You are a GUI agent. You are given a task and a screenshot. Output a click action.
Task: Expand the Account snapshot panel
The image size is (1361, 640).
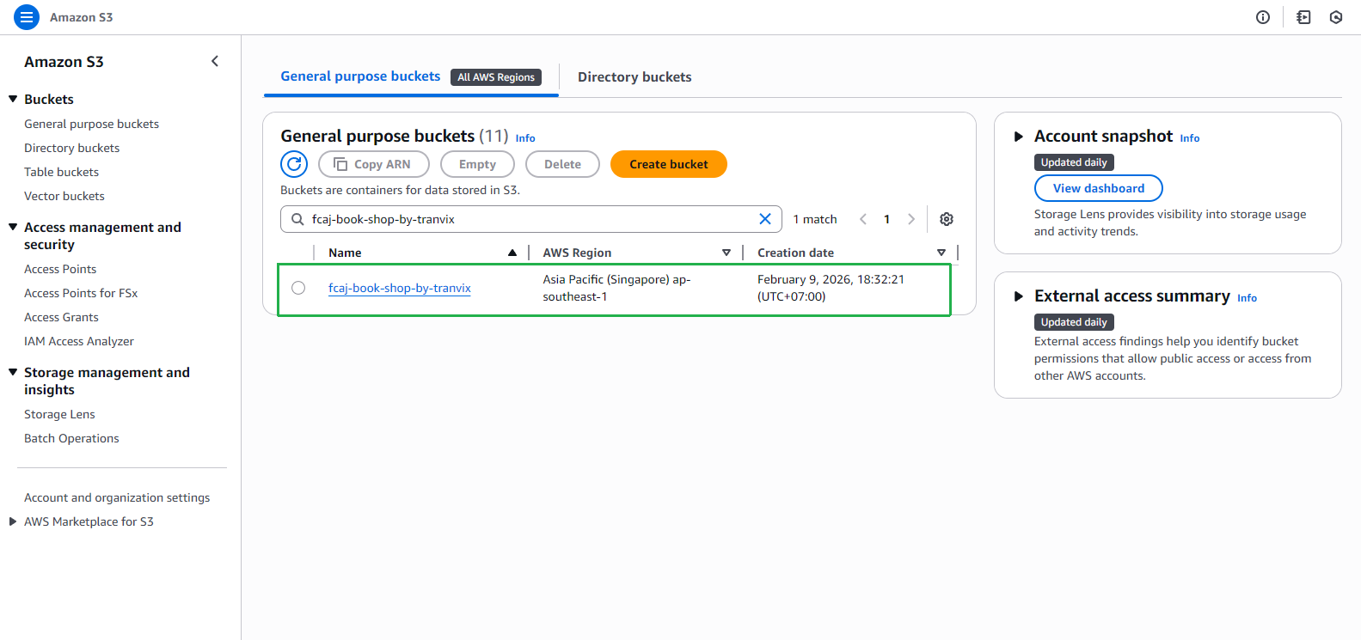pyautogui.click(x=1019, y=137)
